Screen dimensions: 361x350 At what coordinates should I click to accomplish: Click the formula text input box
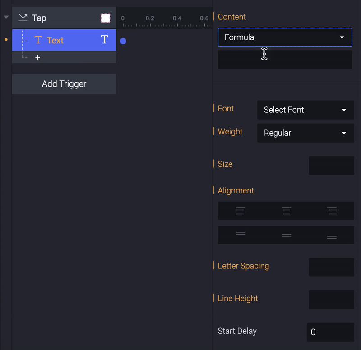click(x=285, y=60)
